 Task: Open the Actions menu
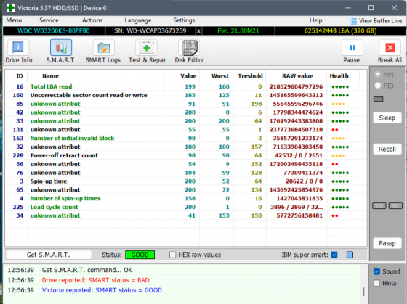[x=92, y=20]
